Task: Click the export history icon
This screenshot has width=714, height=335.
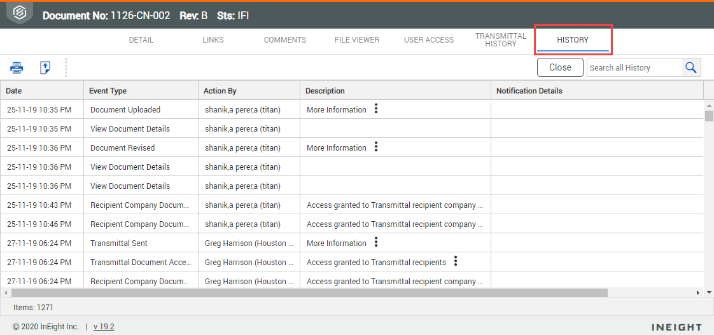Action: [45, 68]
